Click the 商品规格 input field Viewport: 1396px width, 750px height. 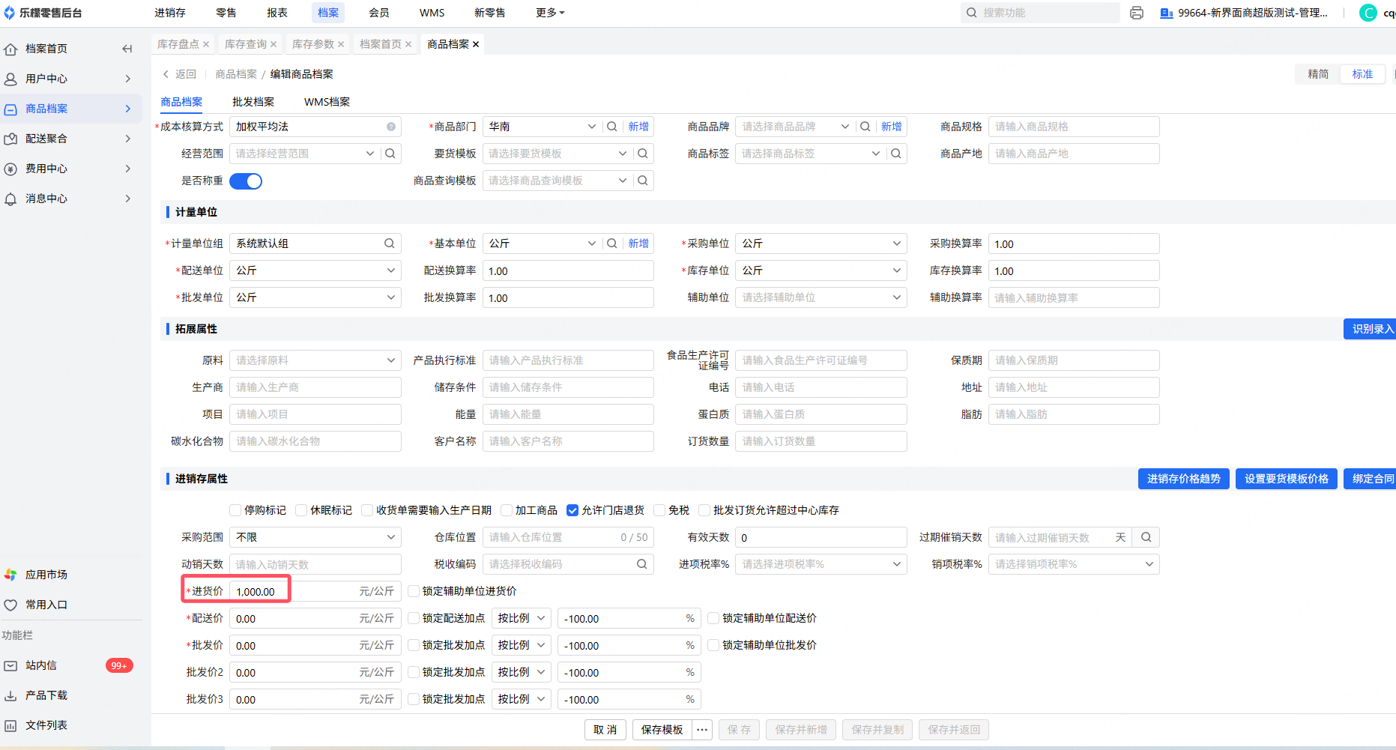pos(1074,127)
